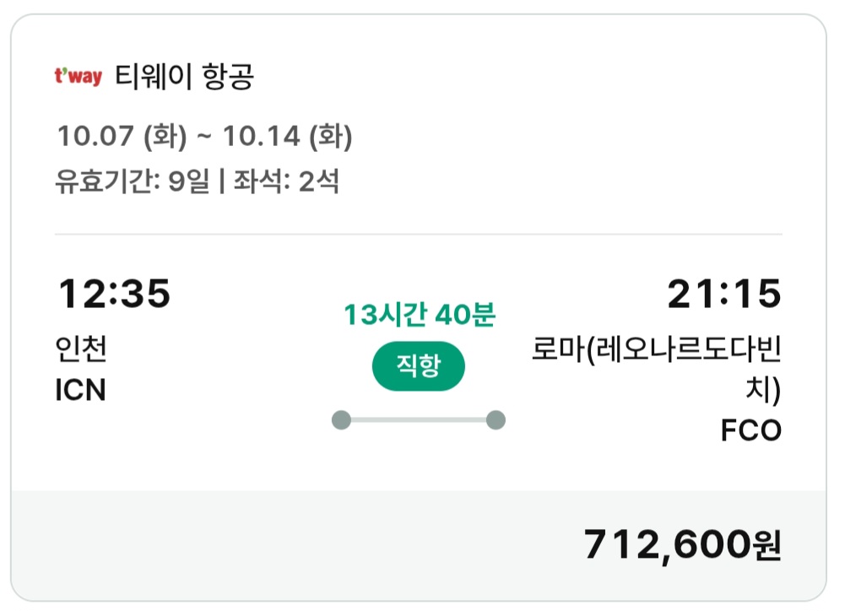This screenshot has height=611, width=845.
Task: Select the 인천 departure city
Action: tap(82, 349)
